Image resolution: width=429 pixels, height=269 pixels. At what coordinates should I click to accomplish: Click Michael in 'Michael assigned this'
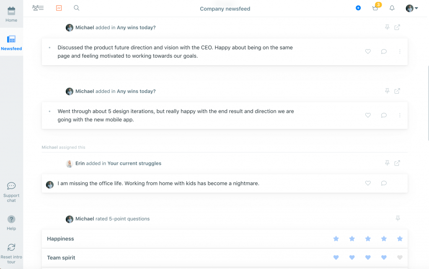[x=49, y=147]
